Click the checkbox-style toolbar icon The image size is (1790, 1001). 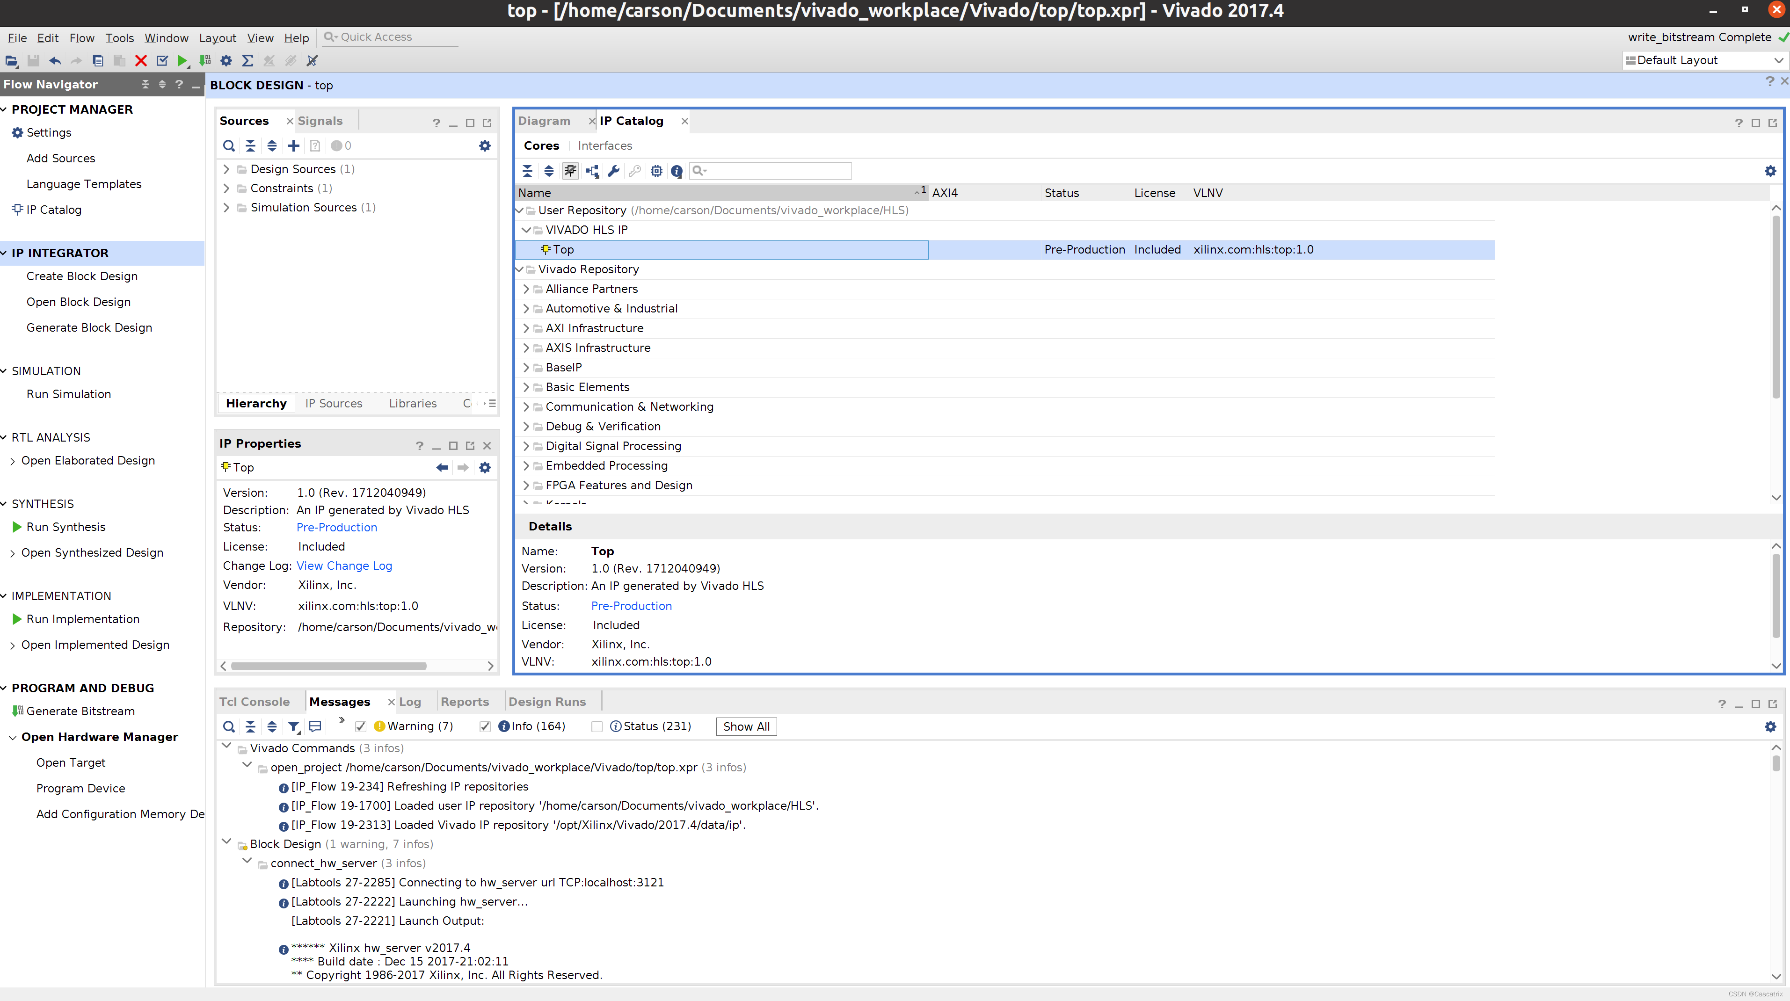coord(163,61)
